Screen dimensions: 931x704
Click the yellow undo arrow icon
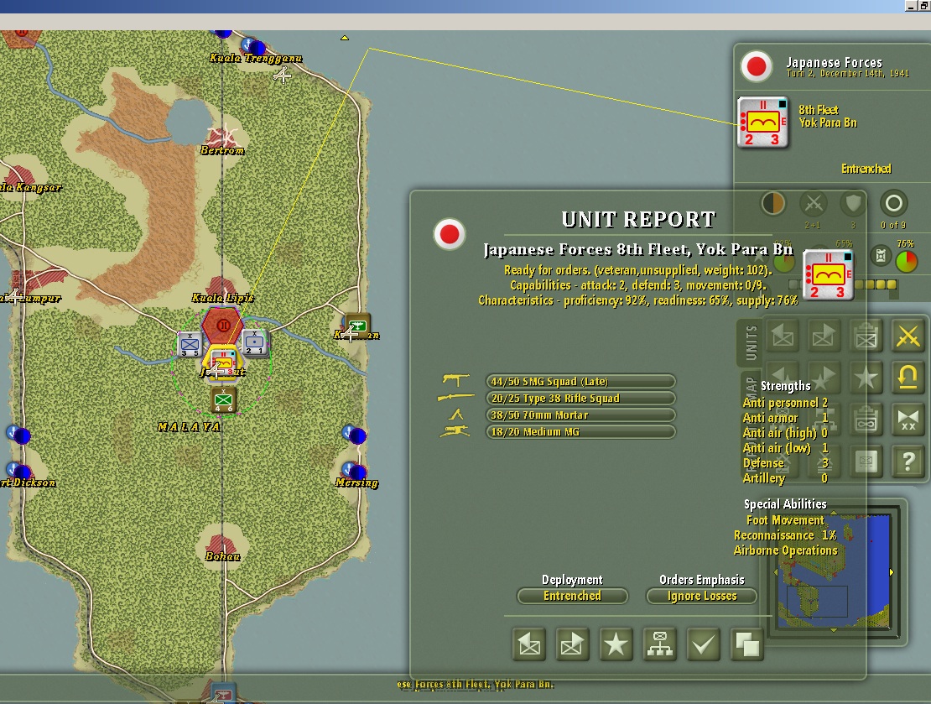coord(908,378)
